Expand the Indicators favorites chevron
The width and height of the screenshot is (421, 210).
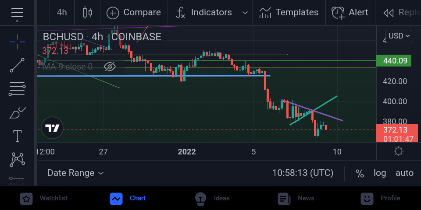tap(245, 13)
